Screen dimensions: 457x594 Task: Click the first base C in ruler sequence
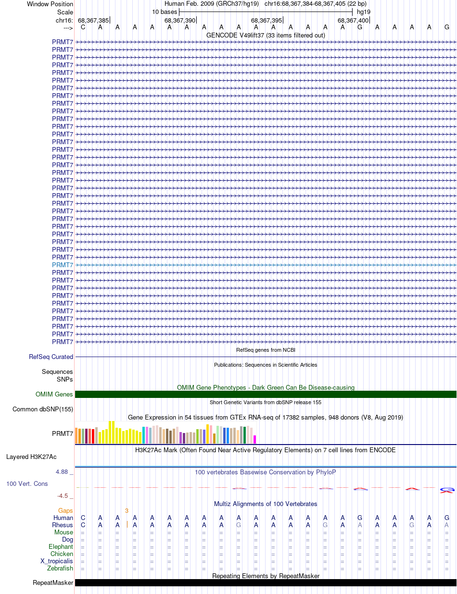coord(83,27)
